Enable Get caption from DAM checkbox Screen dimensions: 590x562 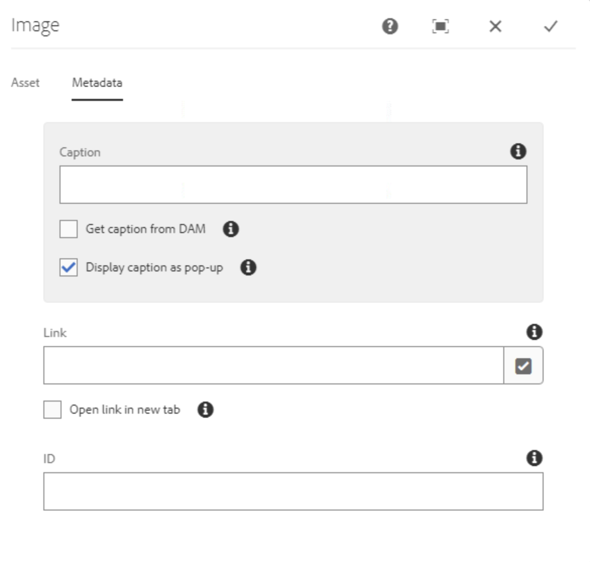(69, 229)
